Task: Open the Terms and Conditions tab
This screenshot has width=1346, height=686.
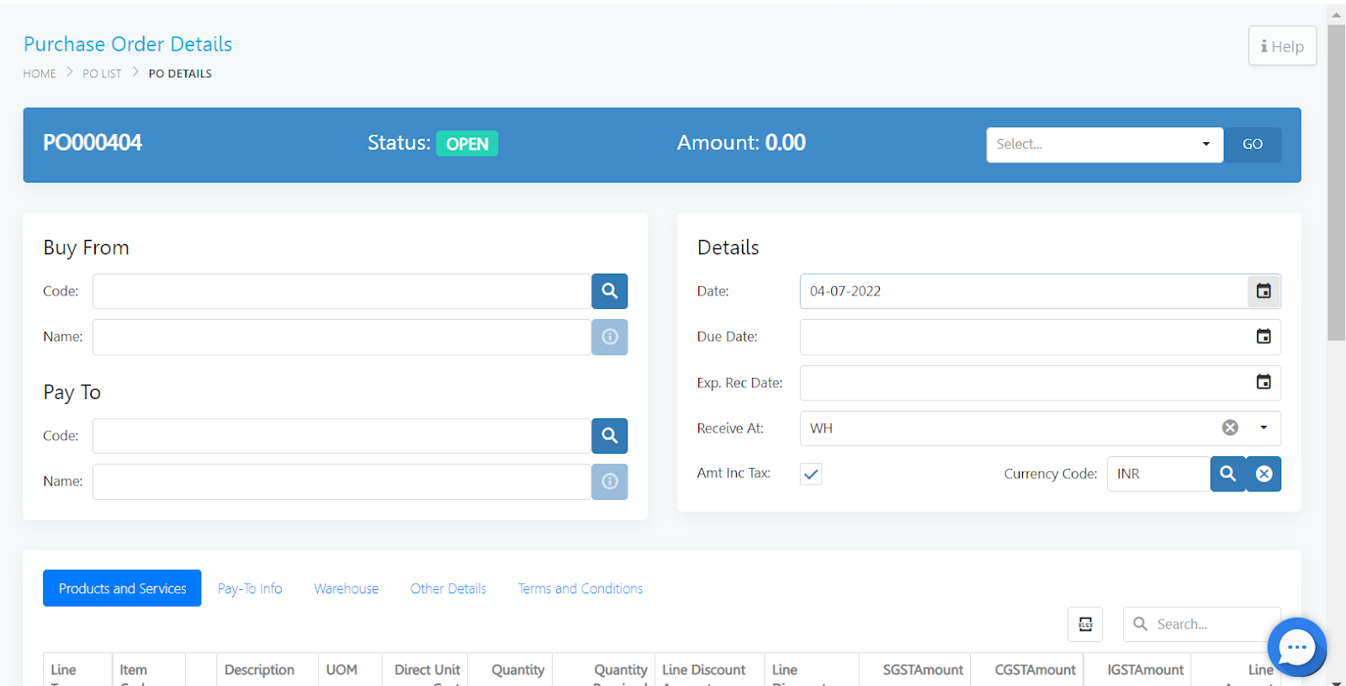Action: (x=580, y=588)
